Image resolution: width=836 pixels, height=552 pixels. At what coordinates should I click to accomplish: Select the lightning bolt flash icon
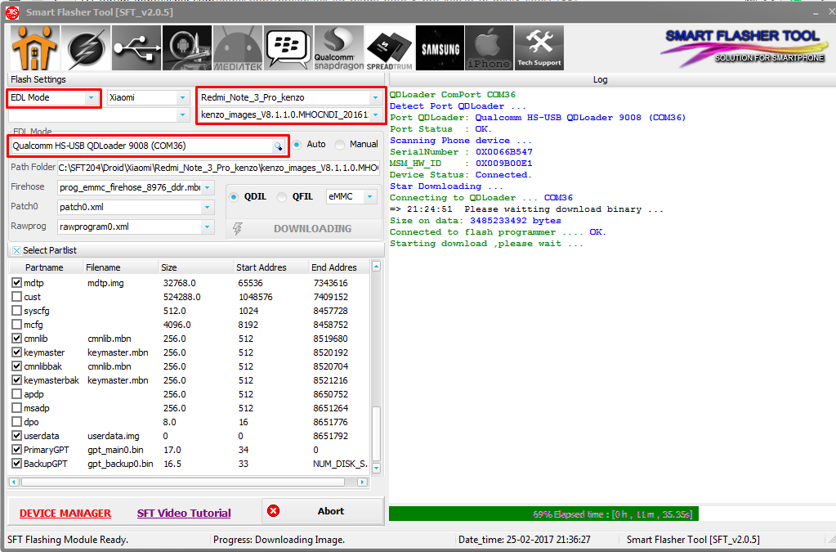pos(85,47)
